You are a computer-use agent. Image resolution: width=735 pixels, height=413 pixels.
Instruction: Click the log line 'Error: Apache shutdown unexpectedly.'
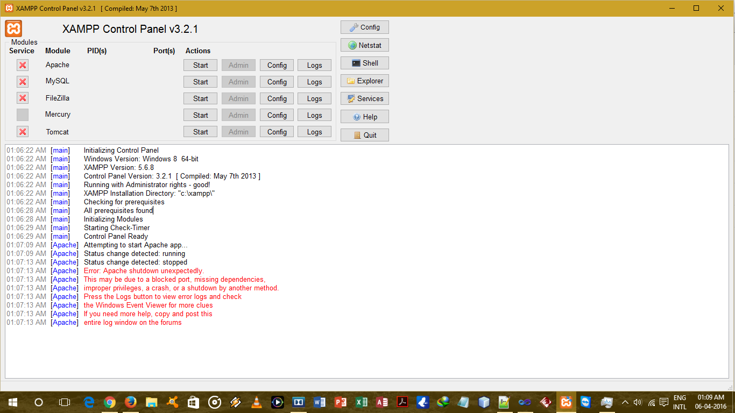point(144,271)
